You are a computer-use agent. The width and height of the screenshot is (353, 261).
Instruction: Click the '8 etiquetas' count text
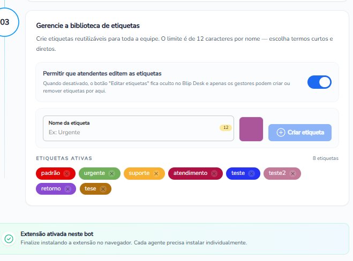(x=325, y=158)
